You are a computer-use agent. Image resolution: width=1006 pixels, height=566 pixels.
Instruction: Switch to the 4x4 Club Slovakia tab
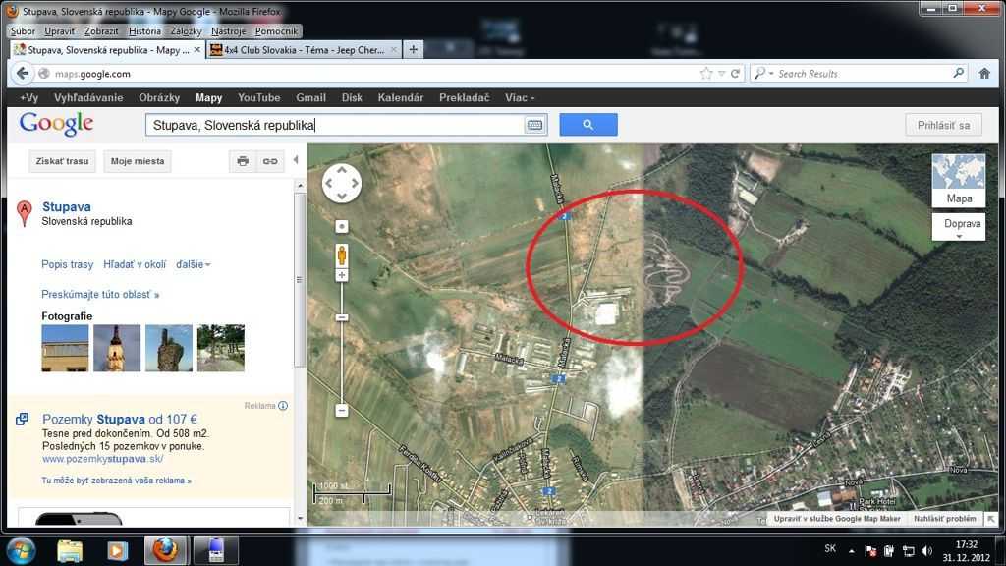click(x=305, y=49)
